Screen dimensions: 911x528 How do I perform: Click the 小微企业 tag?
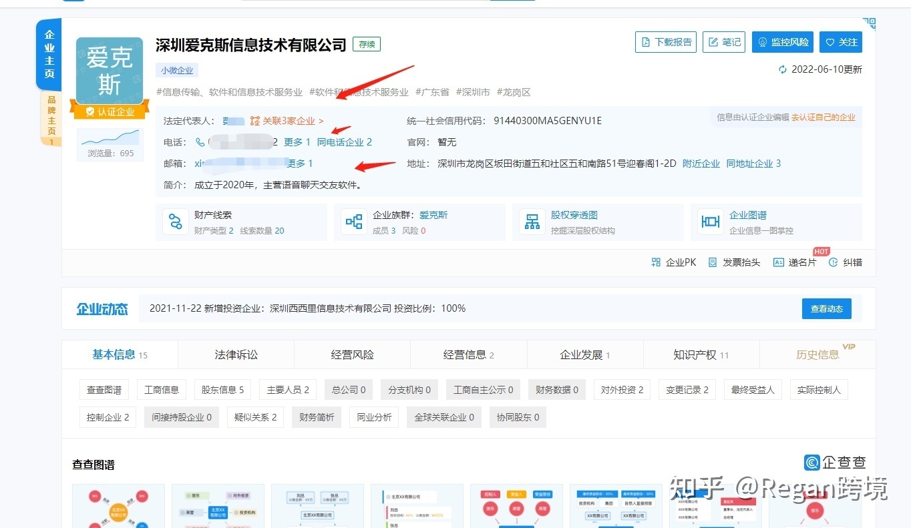pos(177,70)
